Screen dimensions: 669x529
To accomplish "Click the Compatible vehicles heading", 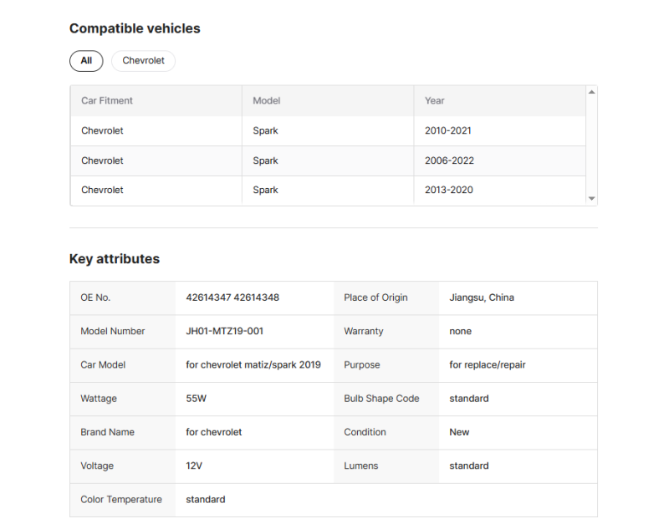I will pyautogui.click(x=135, y=28).
